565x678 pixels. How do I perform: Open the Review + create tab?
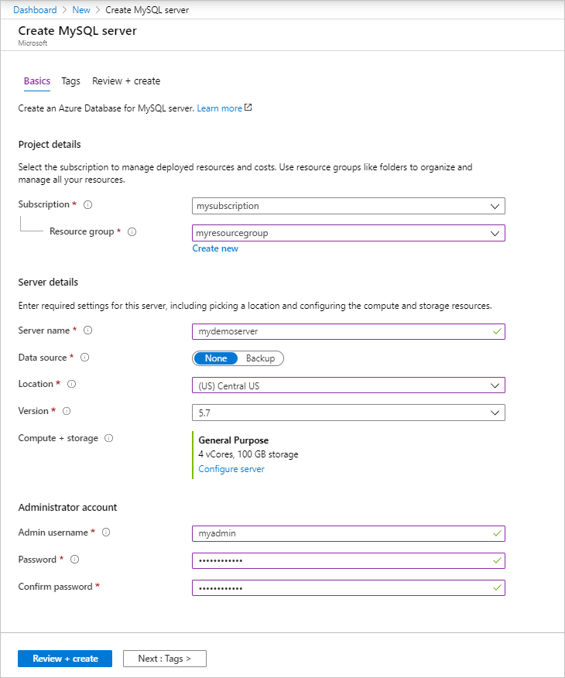point(126,80)
